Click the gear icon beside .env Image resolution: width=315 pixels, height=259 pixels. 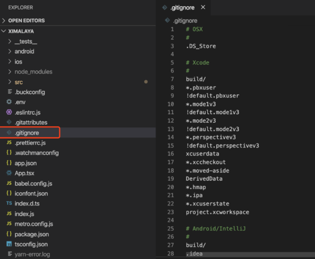click(9, 102)
